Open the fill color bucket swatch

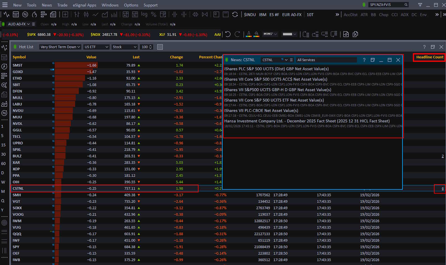256,34
